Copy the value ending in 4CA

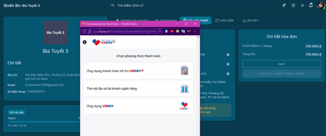click(228, 74)
